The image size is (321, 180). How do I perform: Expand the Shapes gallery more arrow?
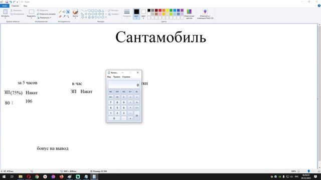pos(106,17)
